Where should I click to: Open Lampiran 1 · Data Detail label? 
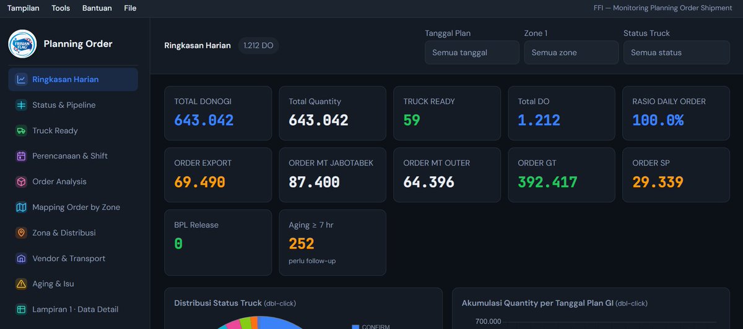click(x=76, y=309)
